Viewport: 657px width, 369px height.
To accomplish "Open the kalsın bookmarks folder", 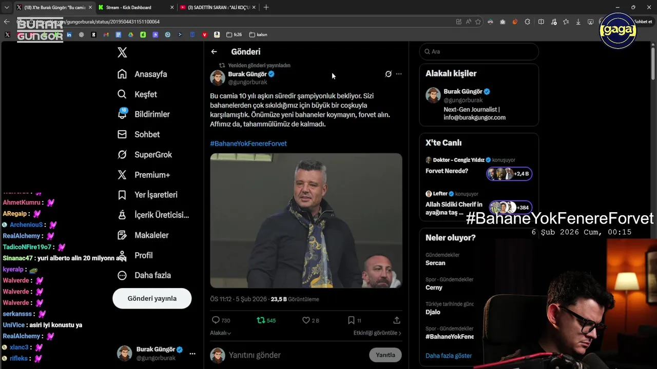I will (258, 35).
